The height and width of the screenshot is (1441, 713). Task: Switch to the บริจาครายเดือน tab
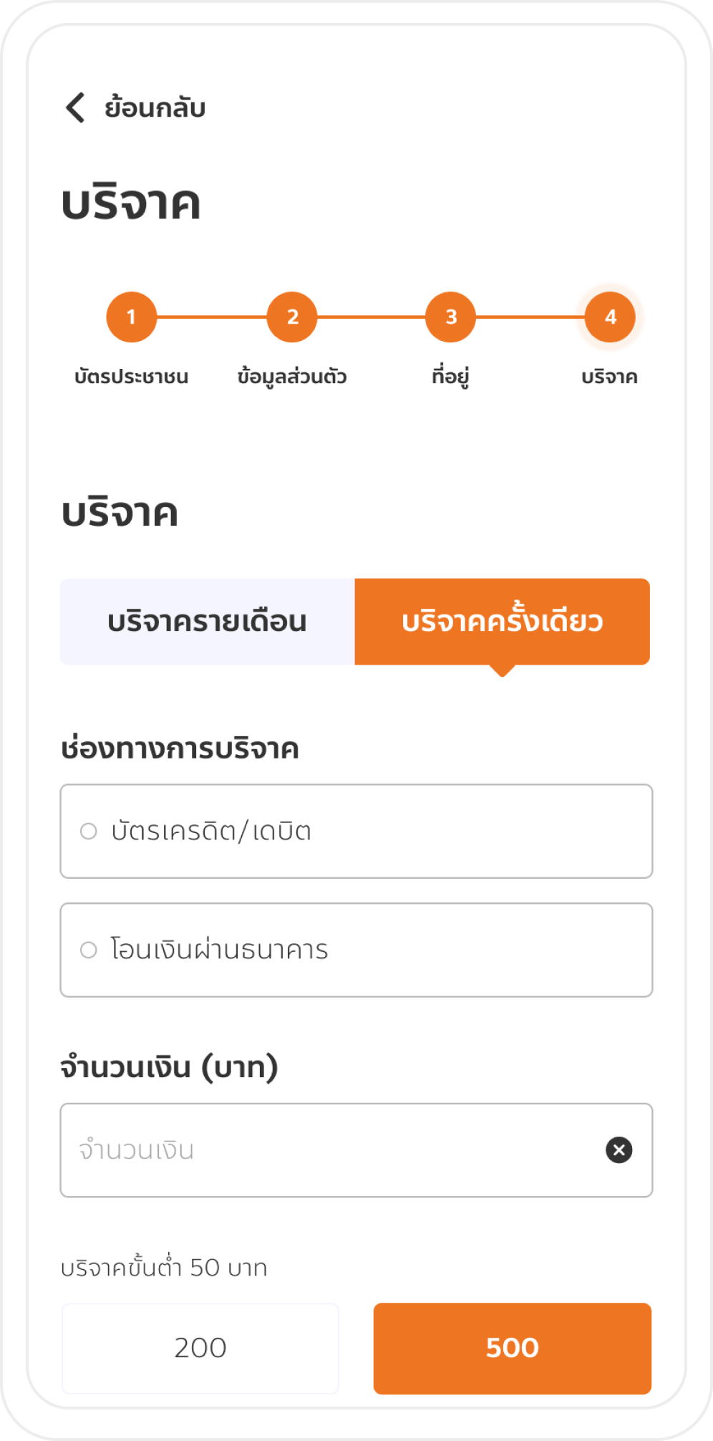point(208,622)
